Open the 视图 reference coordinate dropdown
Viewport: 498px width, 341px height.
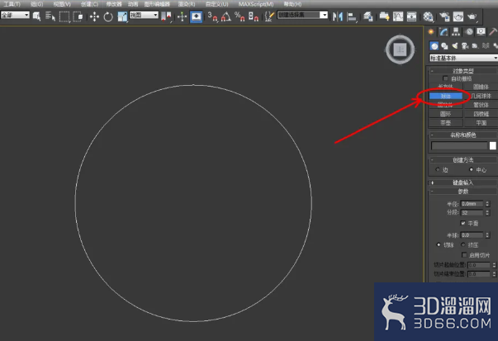click(x=144, y=15)
